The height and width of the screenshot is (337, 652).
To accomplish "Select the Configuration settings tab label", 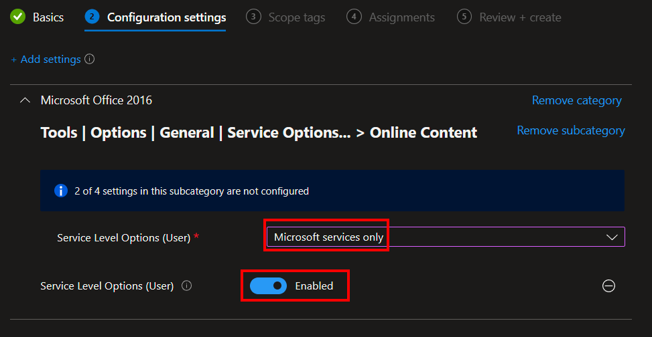I will click(166, 17).
